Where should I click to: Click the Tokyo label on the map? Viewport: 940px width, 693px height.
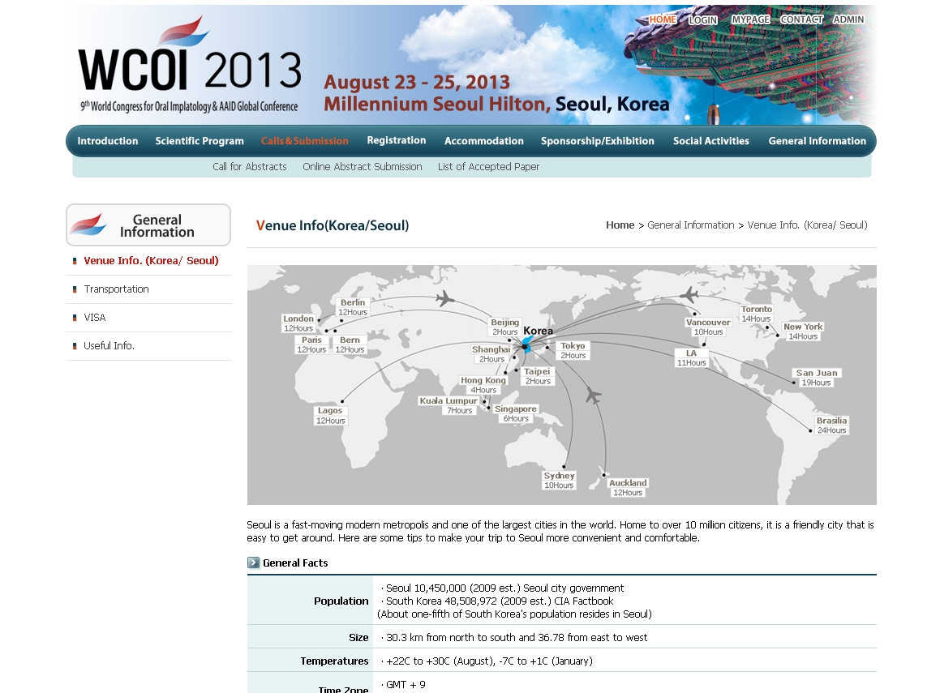tap(573, 350)
